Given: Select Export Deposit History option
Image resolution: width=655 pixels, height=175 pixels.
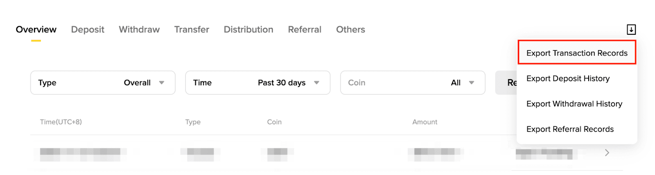Looking at the screenshot, I should 568,78.
